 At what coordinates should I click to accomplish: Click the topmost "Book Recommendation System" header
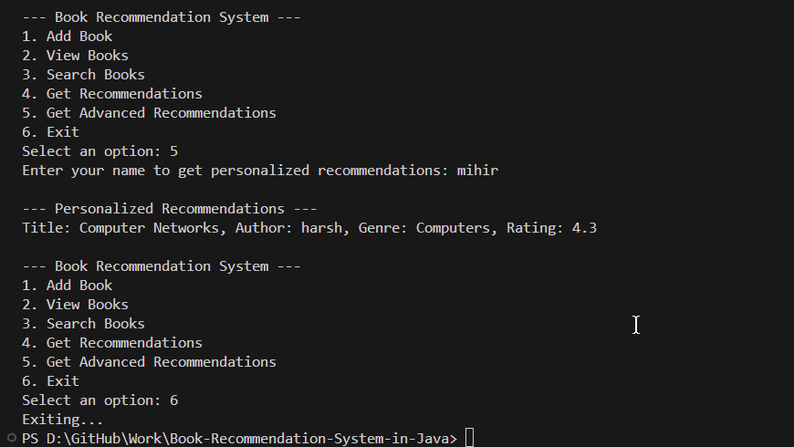(x=162, y=17)
